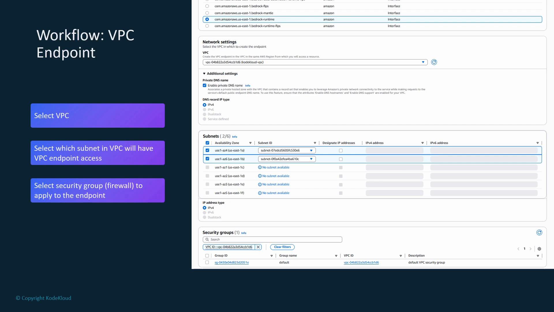Screen dimensions: 554x312
Task: Sort by IPv6 address column arrow
Action: pyautogui.click(x=538, y=143)
